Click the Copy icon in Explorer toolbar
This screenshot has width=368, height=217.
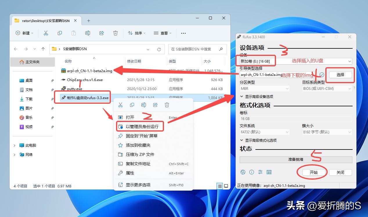point(59,33)
